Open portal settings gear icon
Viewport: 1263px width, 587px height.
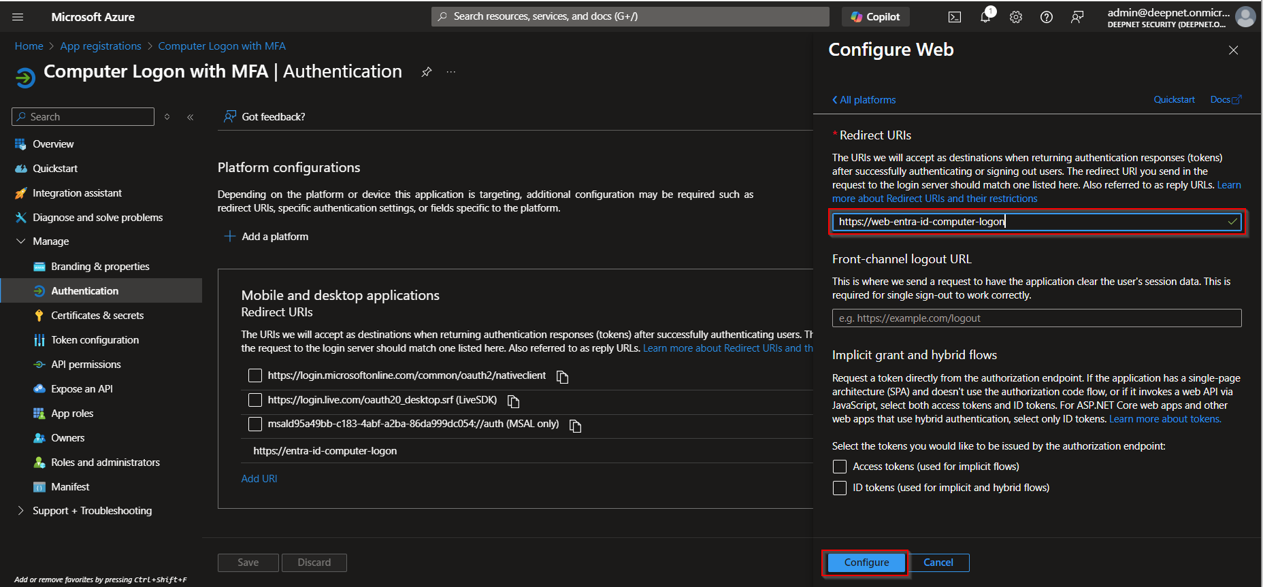(1016, 17)
